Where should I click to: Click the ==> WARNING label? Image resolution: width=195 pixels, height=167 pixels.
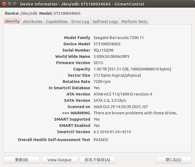click(x=76, y=113)
